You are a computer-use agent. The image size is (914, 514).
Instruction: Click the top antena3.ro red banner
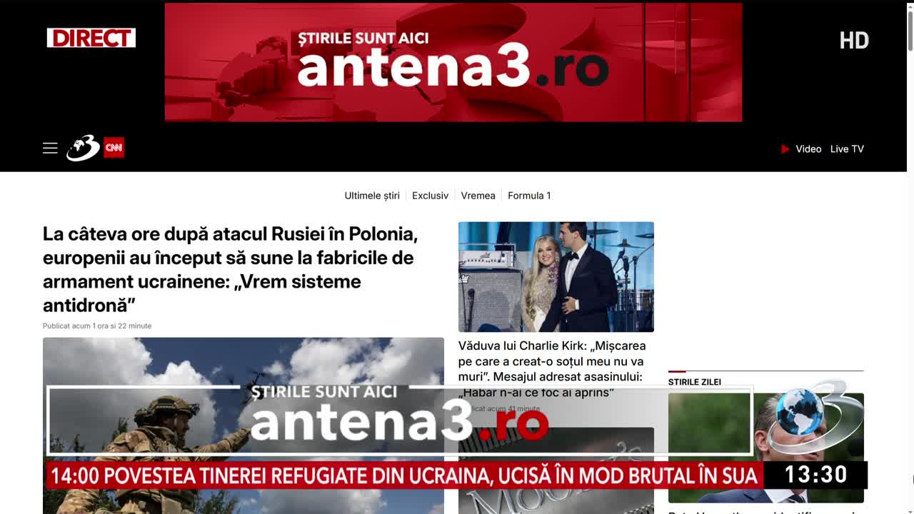click(x=453, y=62)
